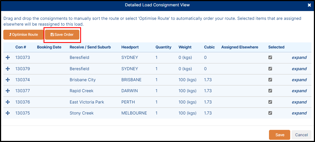Click the Headport column header
The width and height of the screenshot is (315, 142).
pyautogui.click(x=130, y=47)
